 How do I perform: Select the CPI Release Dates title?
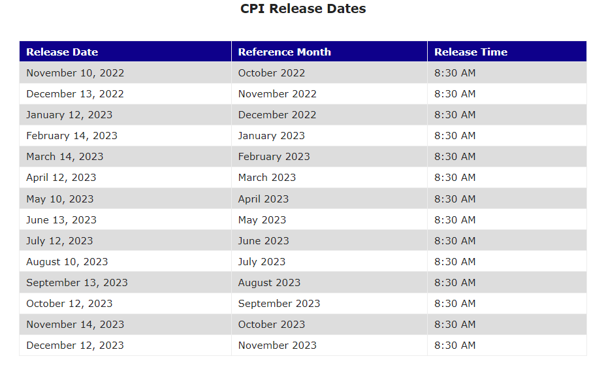pyautogui.click(x=303, y=8)
